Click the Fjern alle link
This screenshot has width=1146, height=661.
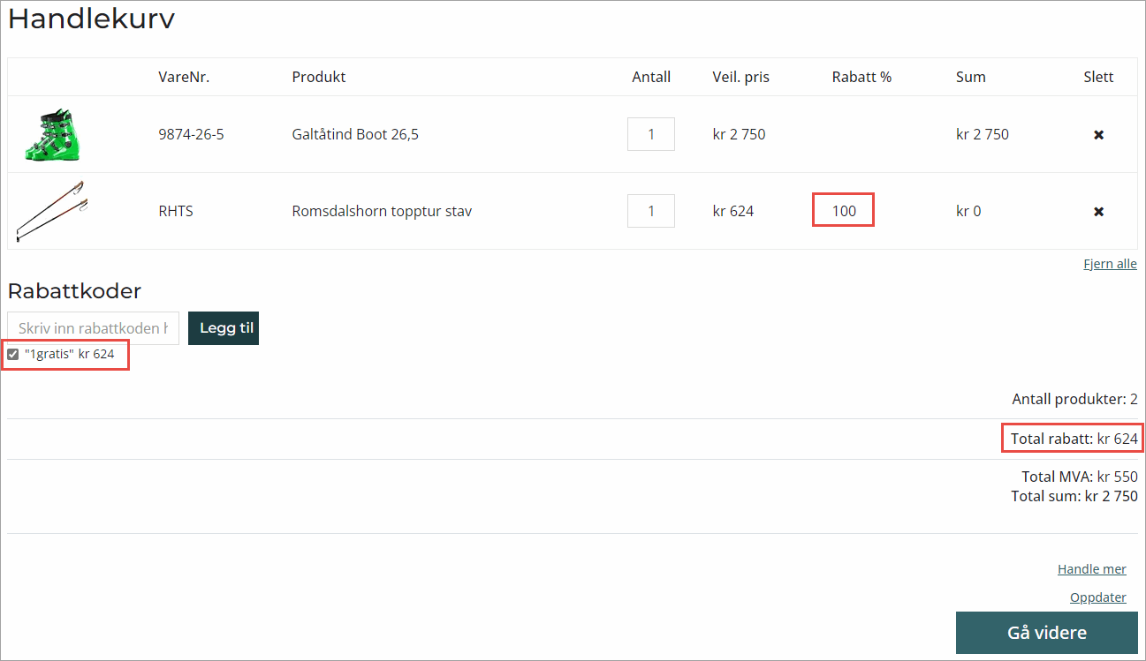1110,264
